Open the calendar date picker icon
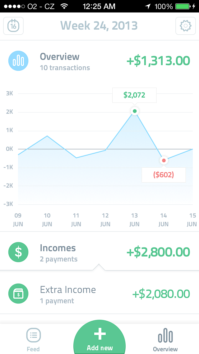This screenshot has width=199, height=354. pos(13,26)
